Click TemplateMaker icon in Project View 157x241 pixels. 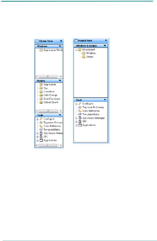click(x=80, y=114)
